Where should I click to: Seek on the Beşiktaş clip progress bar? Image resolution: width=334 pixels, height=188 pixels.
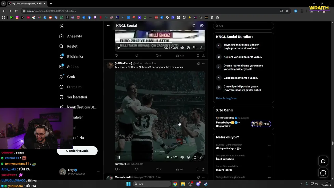160,152
